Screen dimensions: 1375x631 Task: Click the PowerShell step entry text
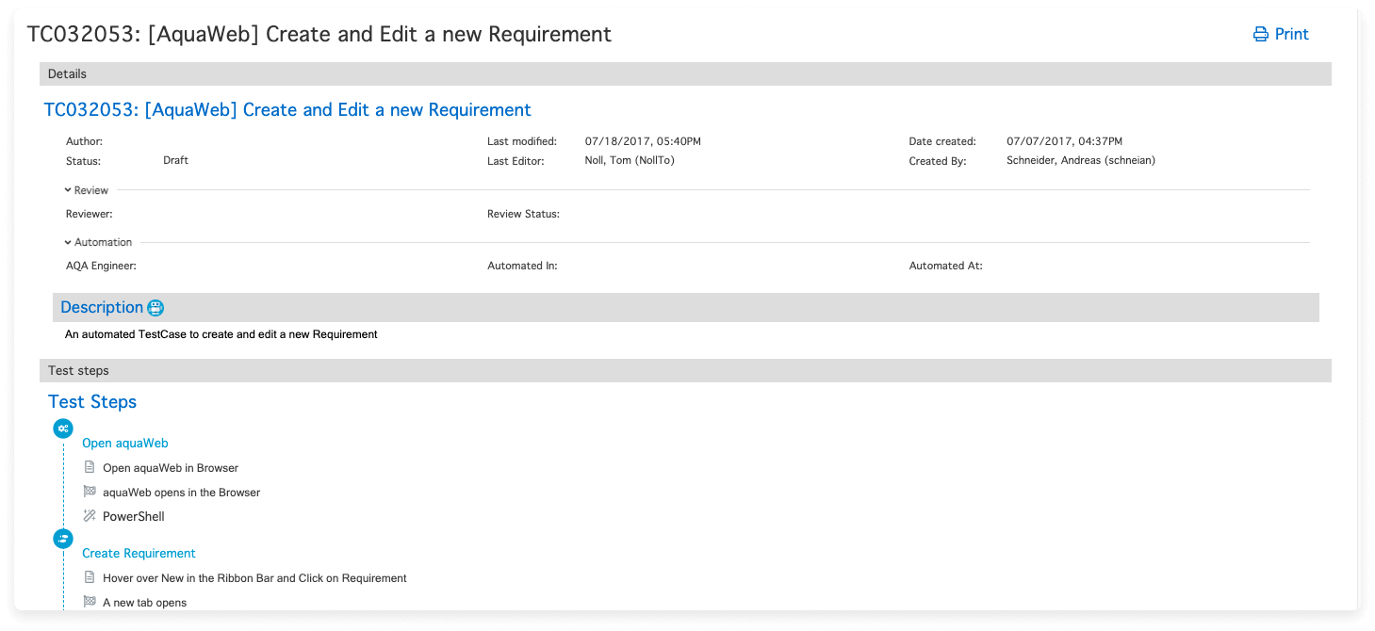[134, 516]
